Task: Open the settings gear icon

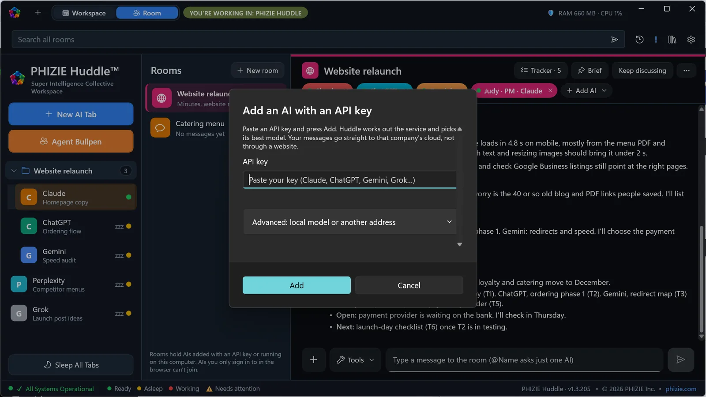Action: [x=691, y=40]
